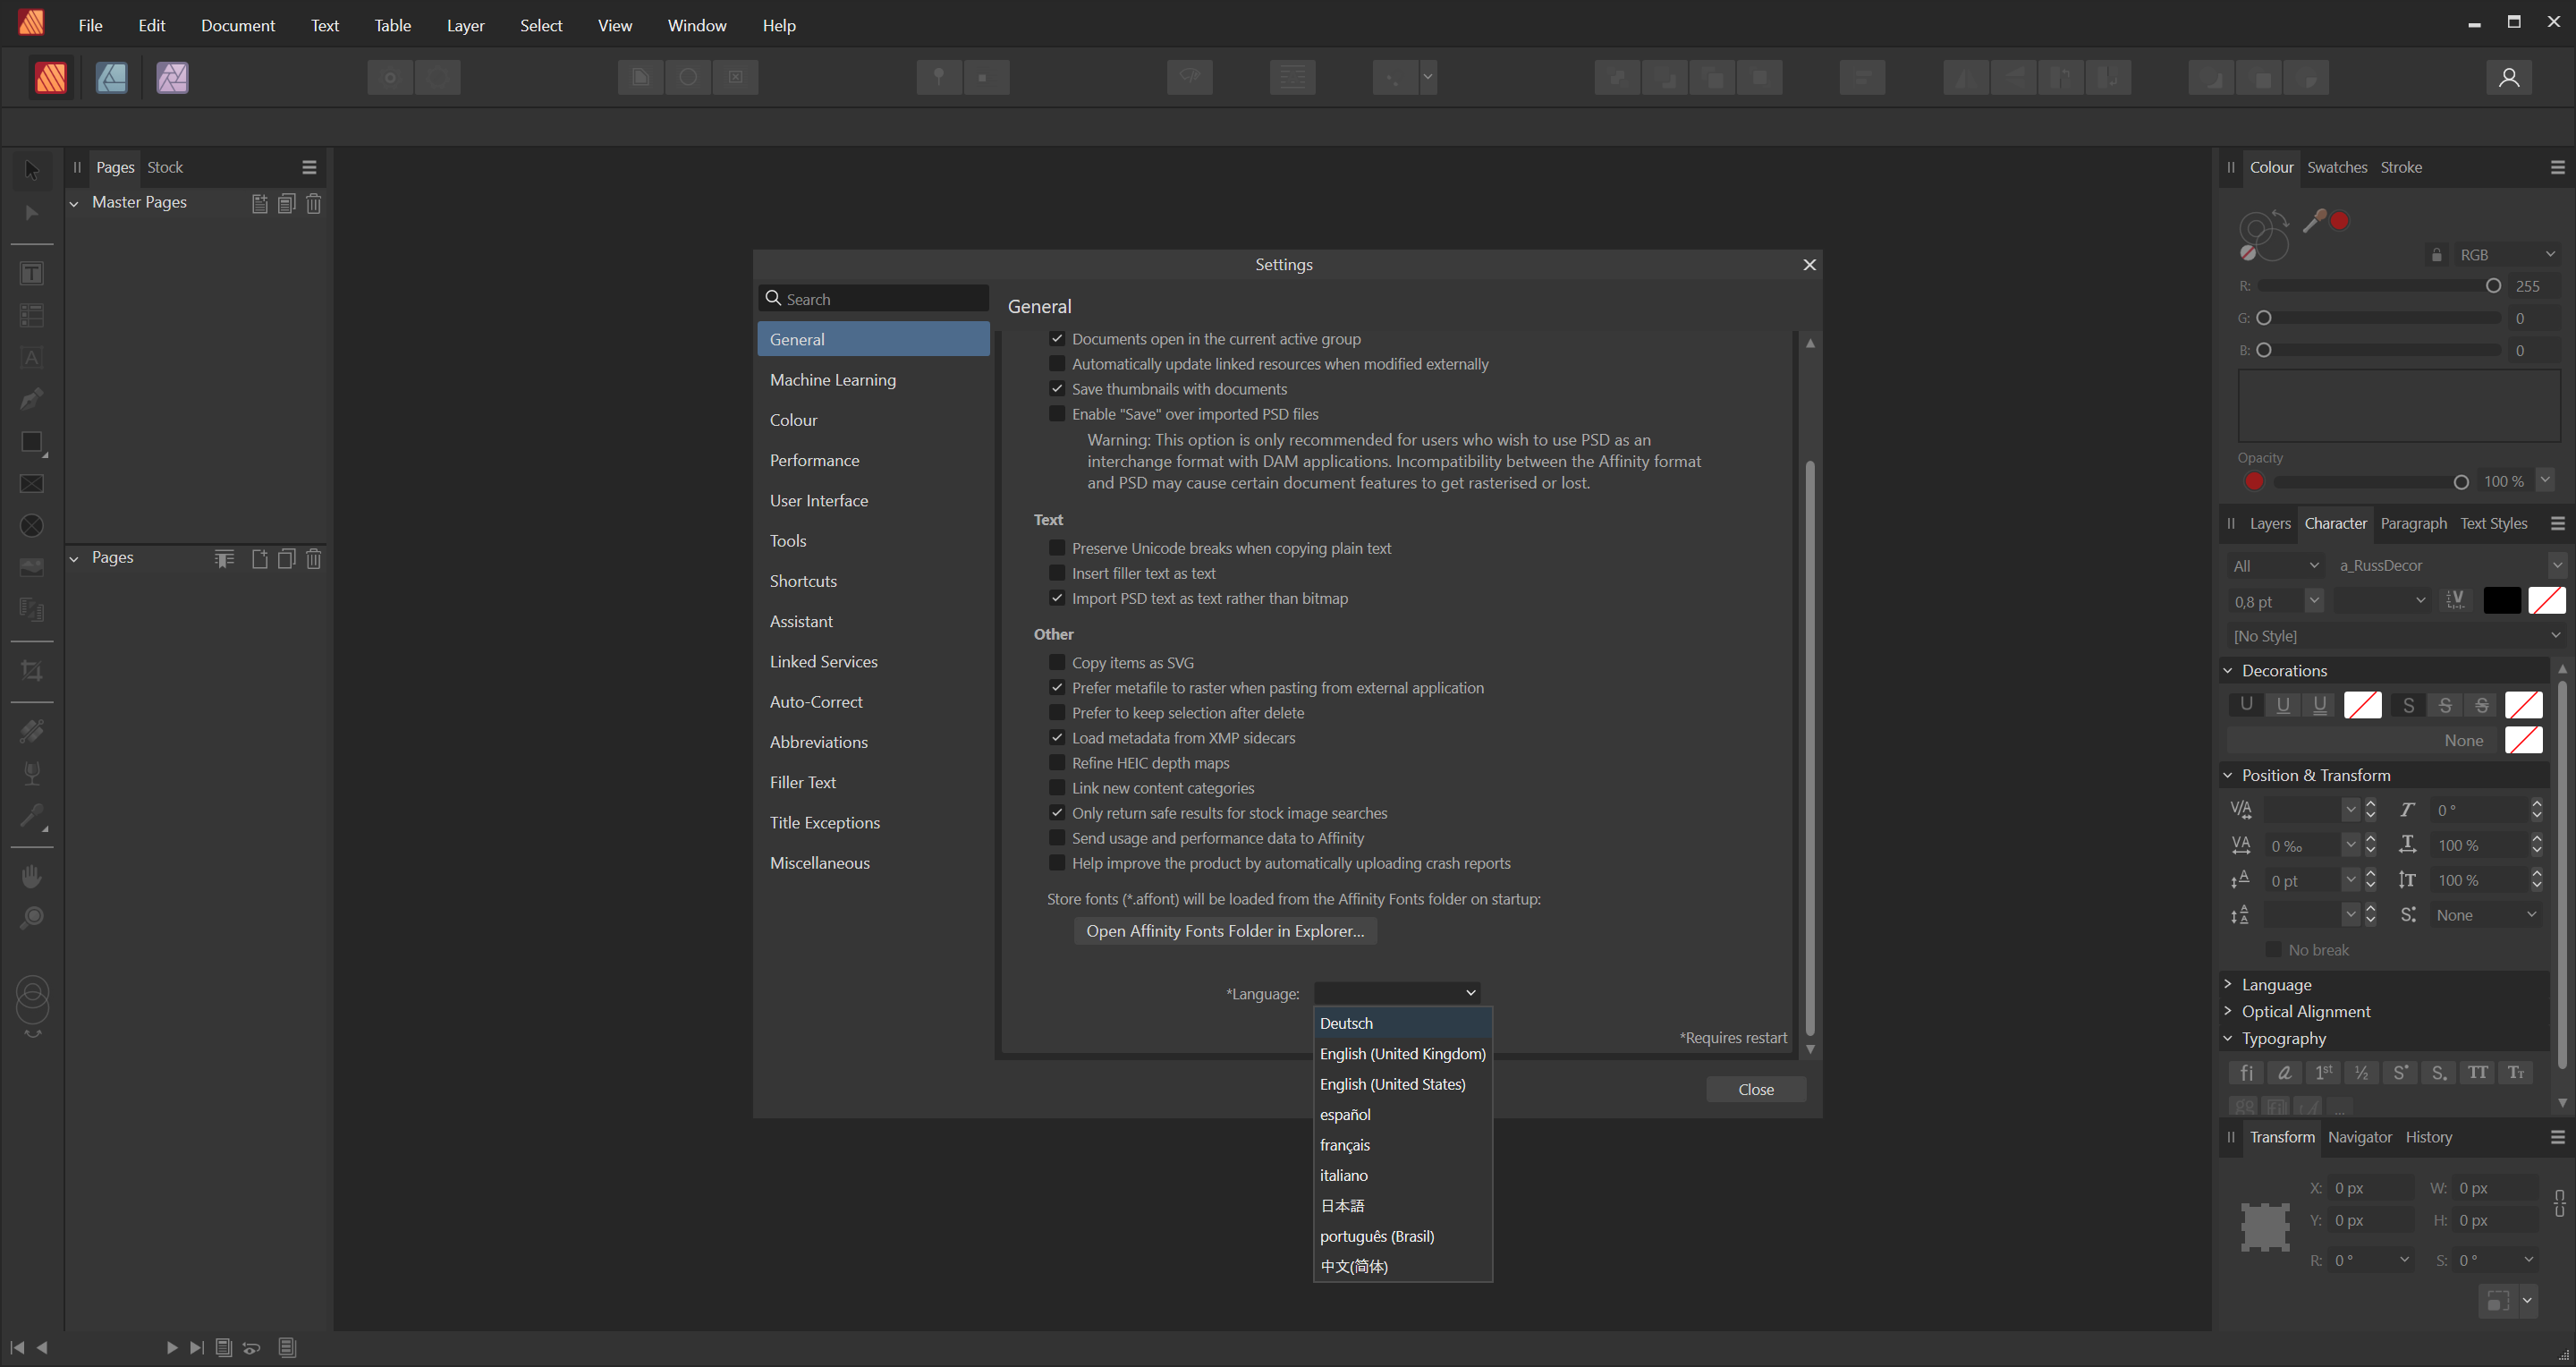The width and height of the screenshot is (2576, 1367).
Task: Select the Frame Text tool
Action: 32,273
